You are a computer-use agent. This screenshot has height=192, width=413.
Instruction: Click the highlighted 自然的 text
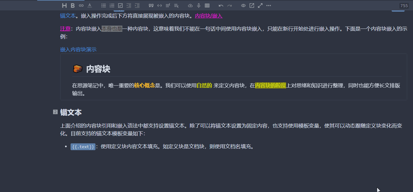point(204,86)
